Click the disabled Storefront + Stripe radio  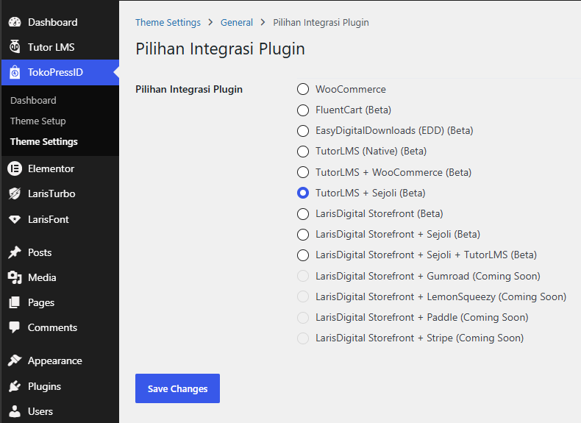point(303,338)
